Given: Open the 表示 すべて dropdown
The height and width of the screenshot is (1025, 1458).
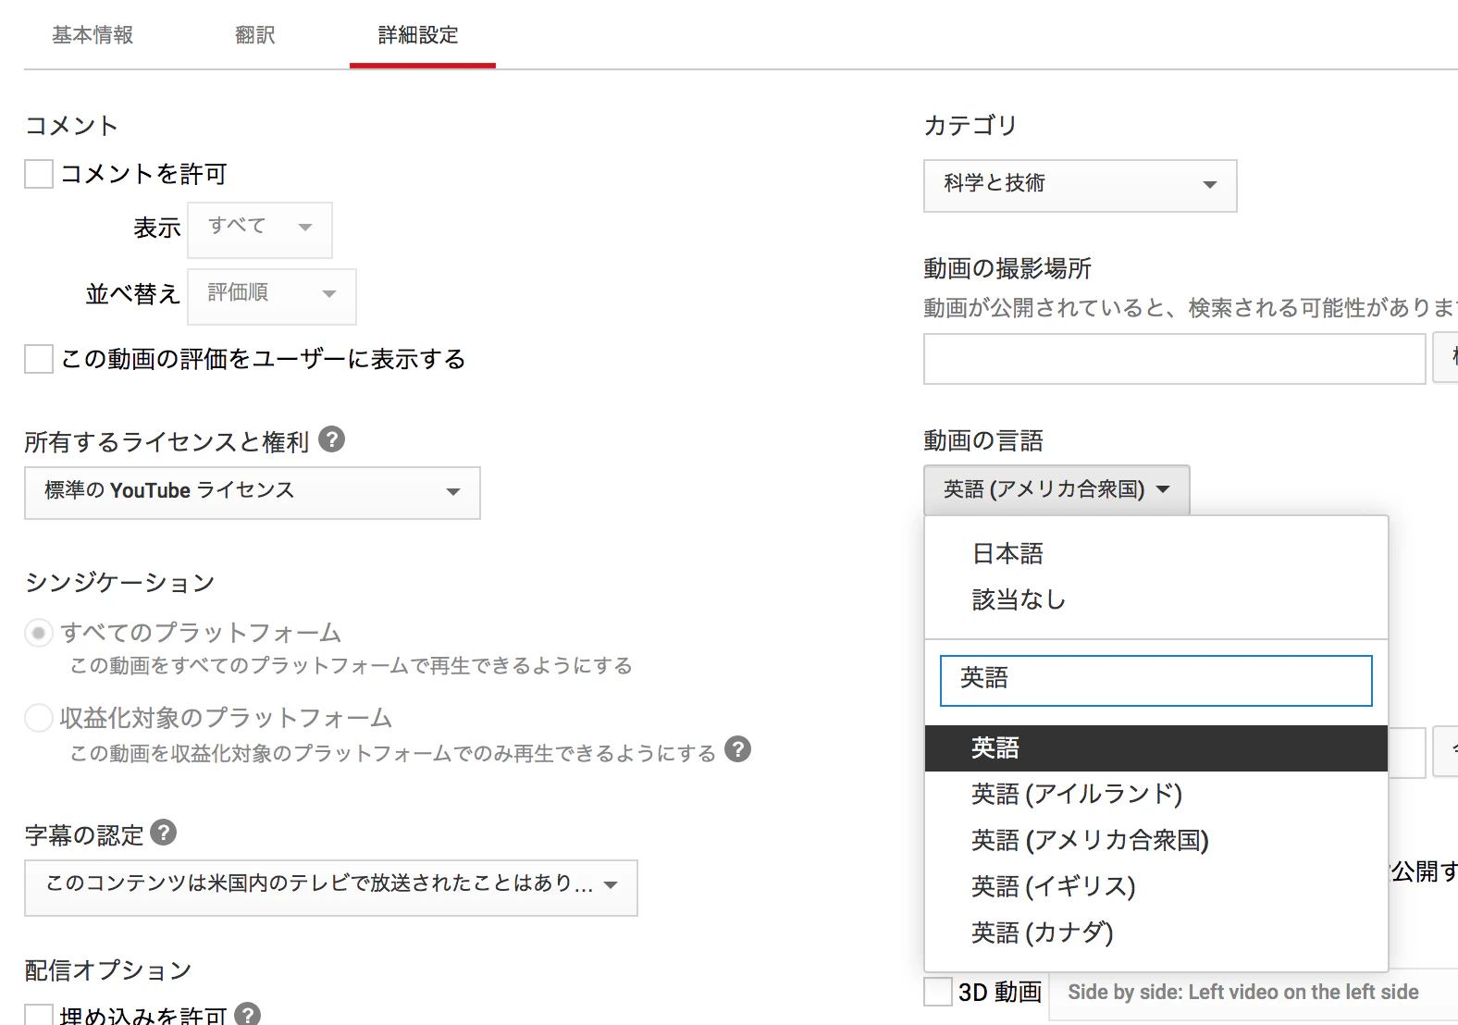Looking at the screenshot, I should (x=260, y=229).
